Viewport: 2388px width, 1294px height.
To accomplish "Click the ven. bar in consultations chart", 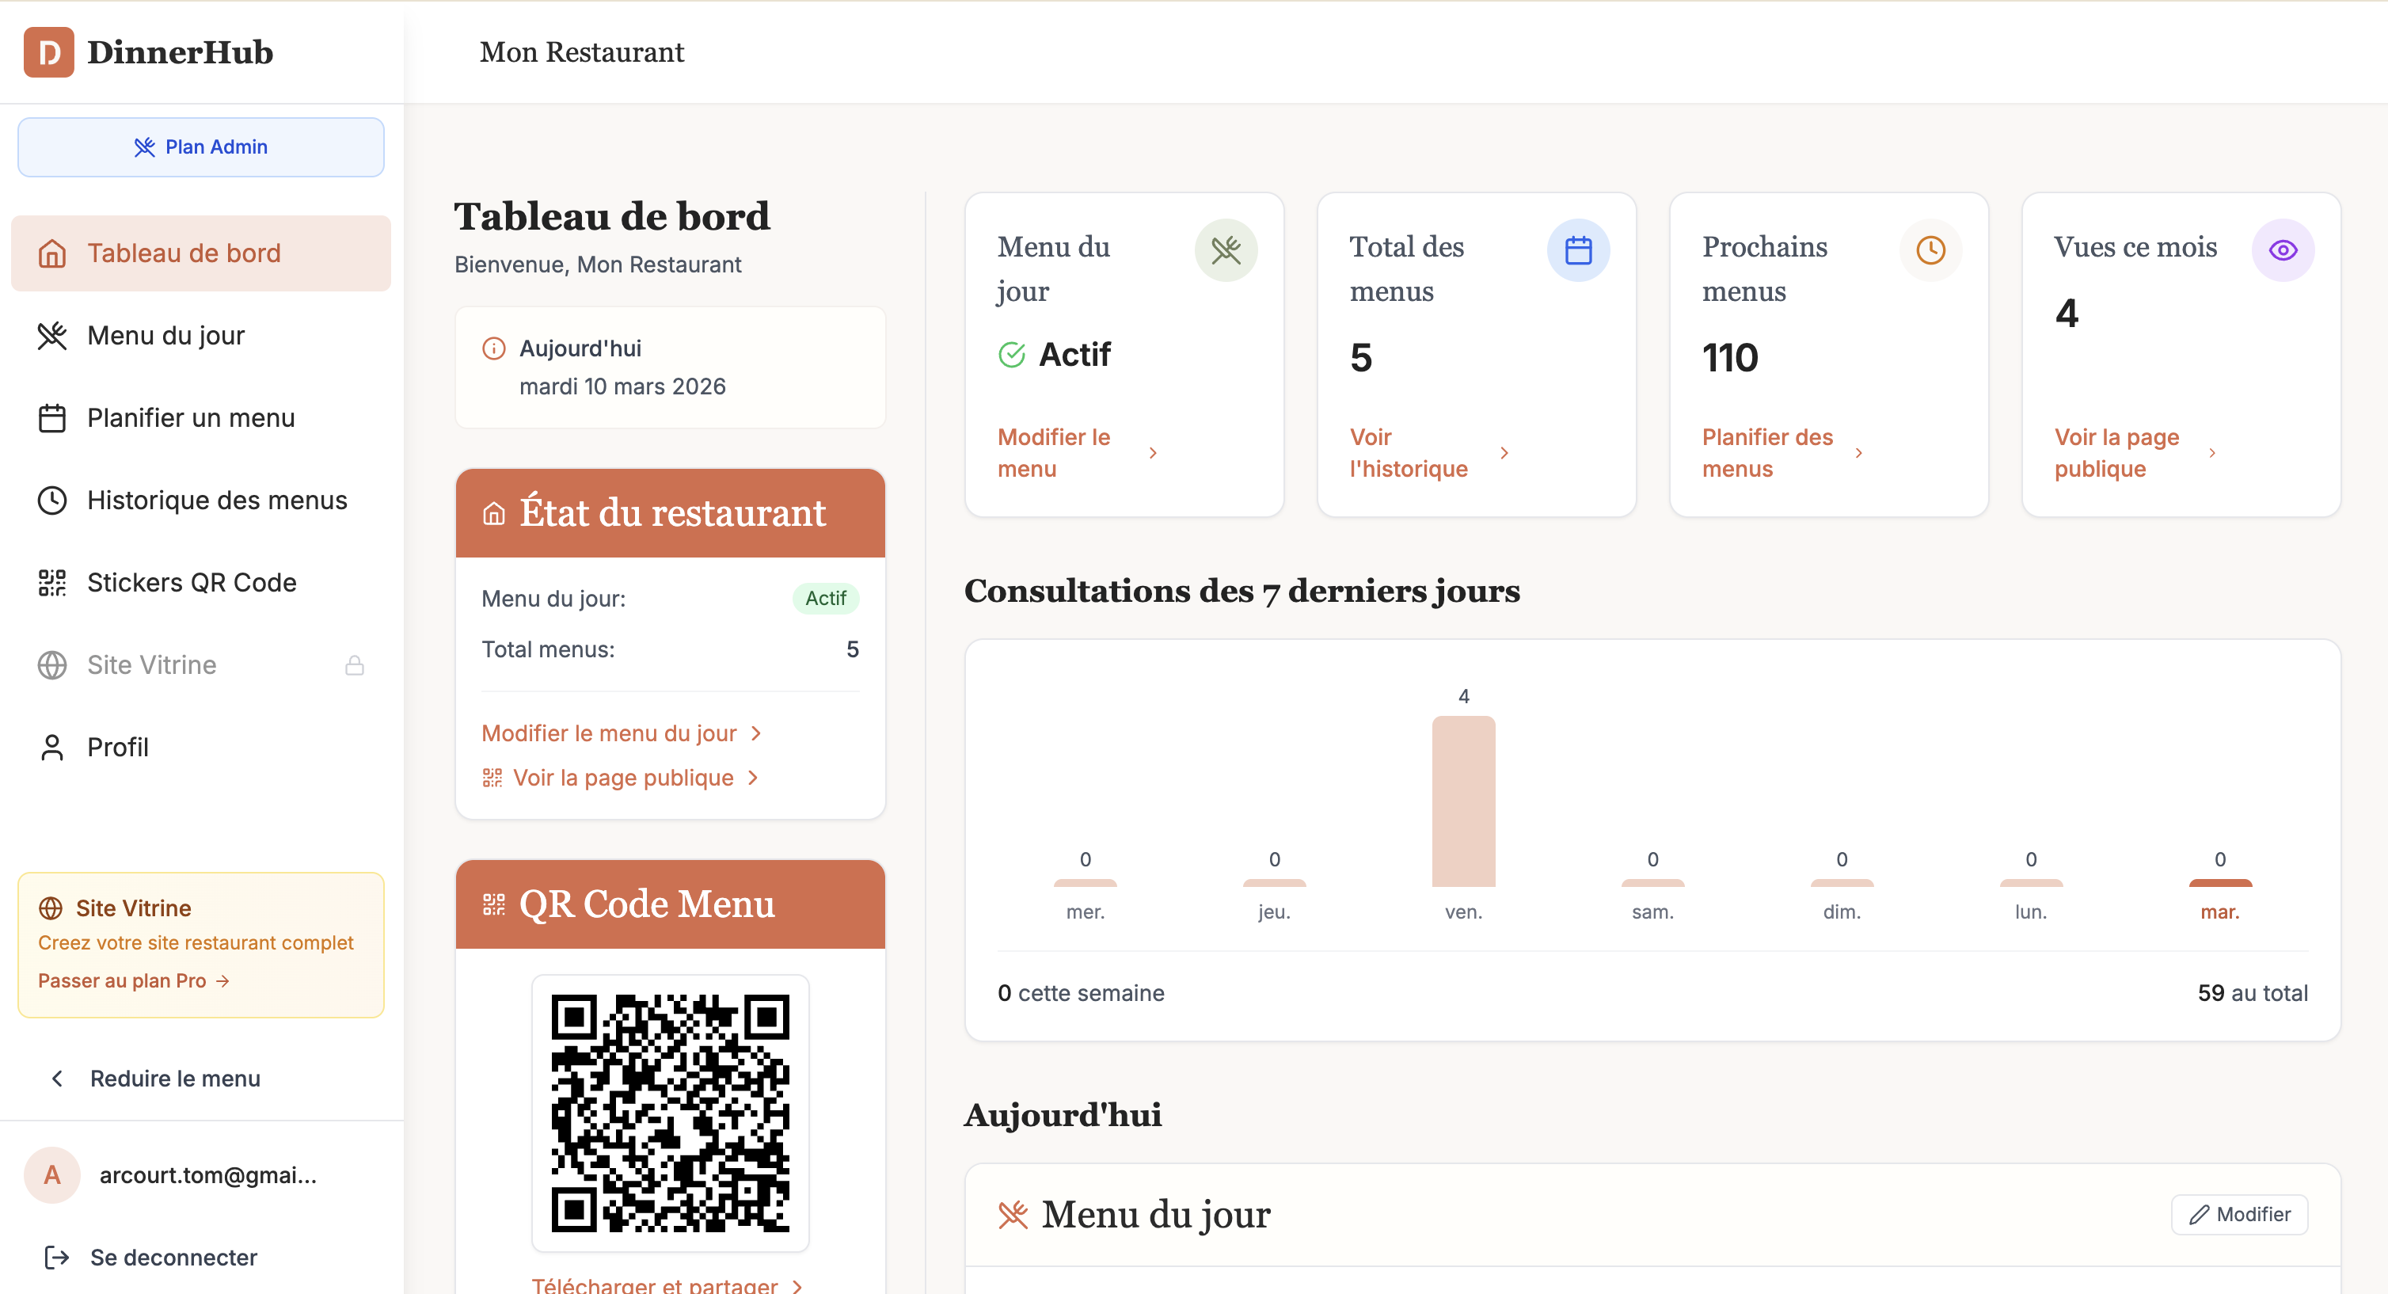I will pyautogui.click(x=1463, y=801).
